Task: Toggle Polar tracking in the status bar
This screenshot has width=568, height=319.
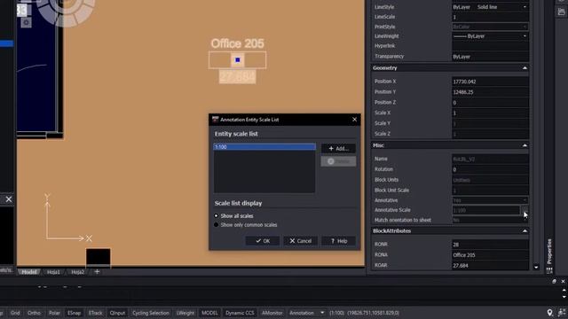Action: (x=54, y=313)
